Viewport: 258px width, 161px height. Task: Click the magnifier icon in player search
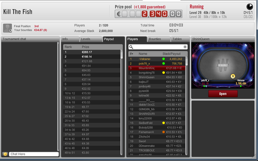pyautogui.click(x=131, y=47)
